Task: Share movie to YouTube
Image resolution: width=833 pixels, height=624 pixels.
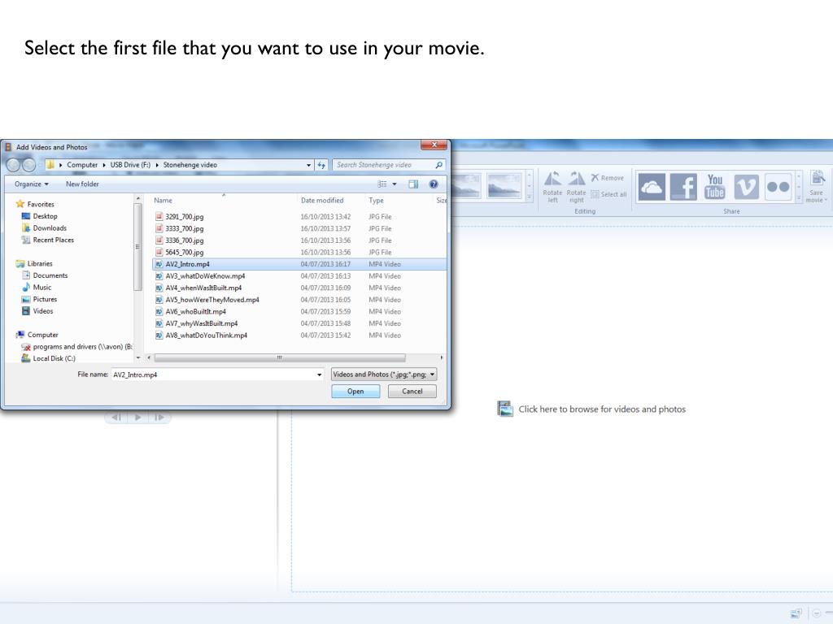Action: 715,187
